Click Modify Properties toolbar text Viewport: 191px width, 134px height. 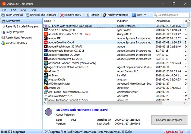(x=118, y=15)
